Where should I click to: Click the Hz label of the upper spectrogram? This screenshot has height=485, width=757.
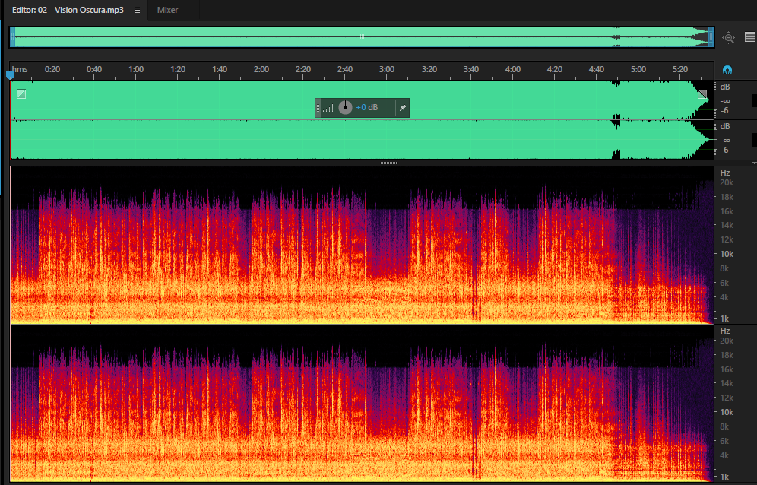point(724,173)
